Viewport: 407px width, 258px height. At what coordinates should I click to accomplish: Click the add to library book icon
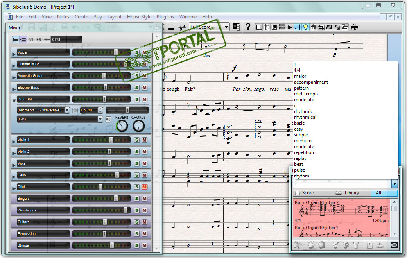point(380,245)
